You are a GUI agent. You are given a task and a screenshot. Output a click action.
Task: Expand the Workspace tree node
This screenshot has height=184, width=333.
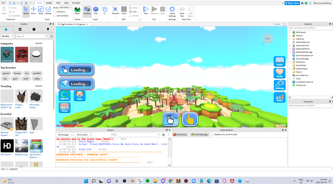tap(290, 32)
